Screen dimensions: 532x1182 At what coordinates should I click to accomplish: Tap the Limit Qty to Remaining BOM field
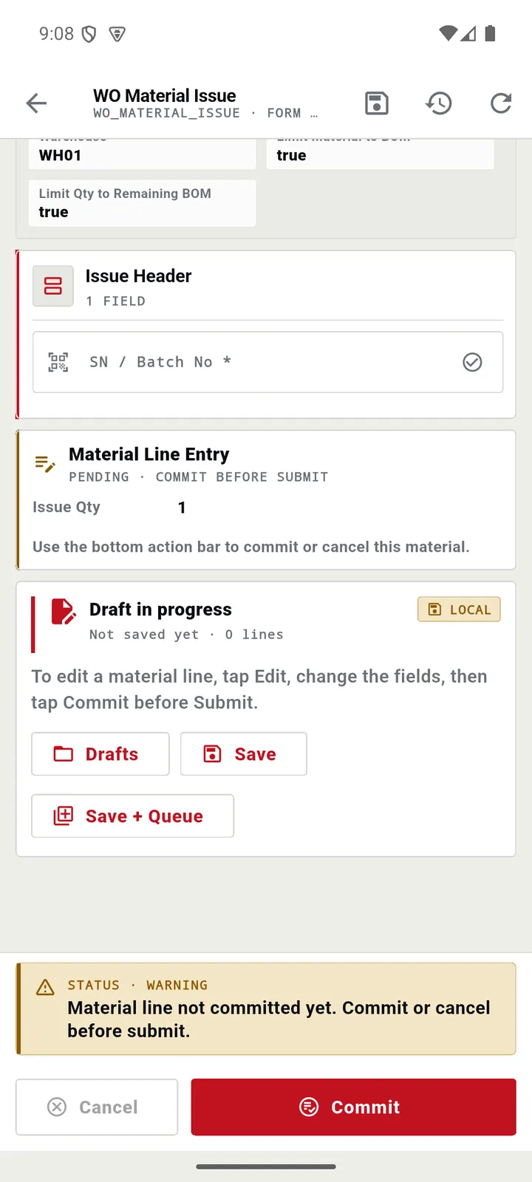click(x=143, y=203)
